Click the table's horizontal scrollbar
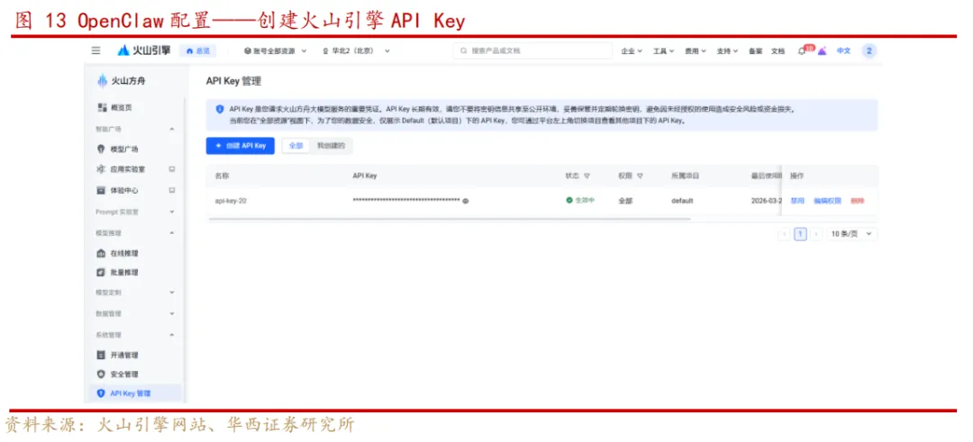Screen dimensions: 973x442 pyautogui.click(x=450, y=219)
